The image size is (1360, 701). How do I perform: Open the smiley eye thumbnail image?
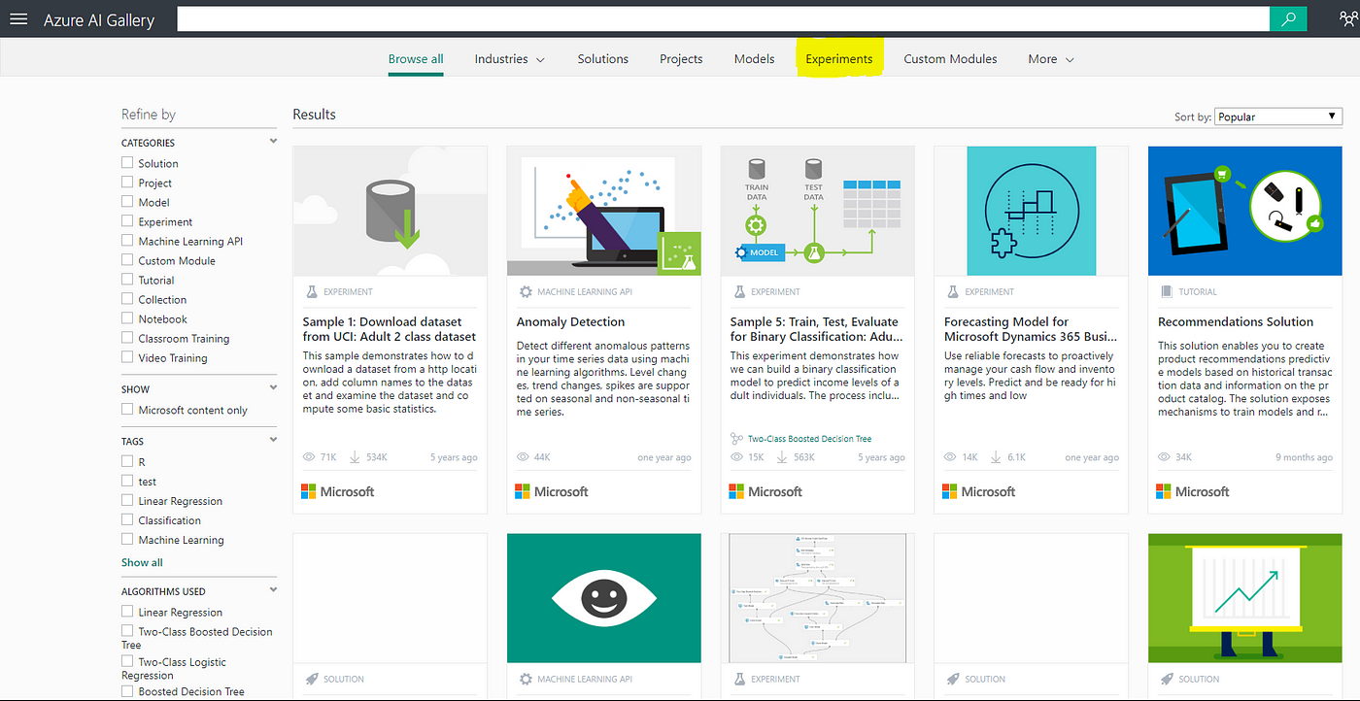603,598
